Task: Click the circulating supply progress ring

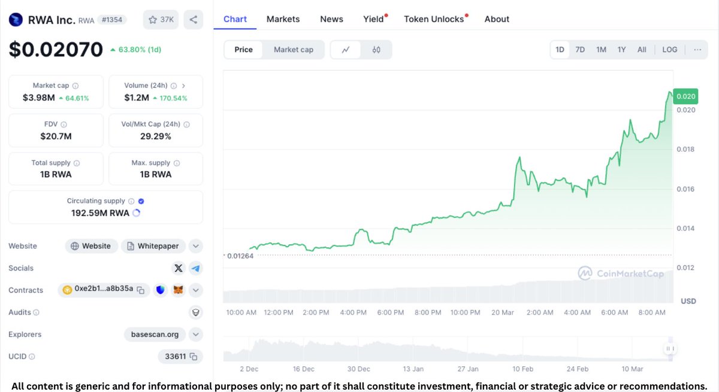Action: pos(136,212)
